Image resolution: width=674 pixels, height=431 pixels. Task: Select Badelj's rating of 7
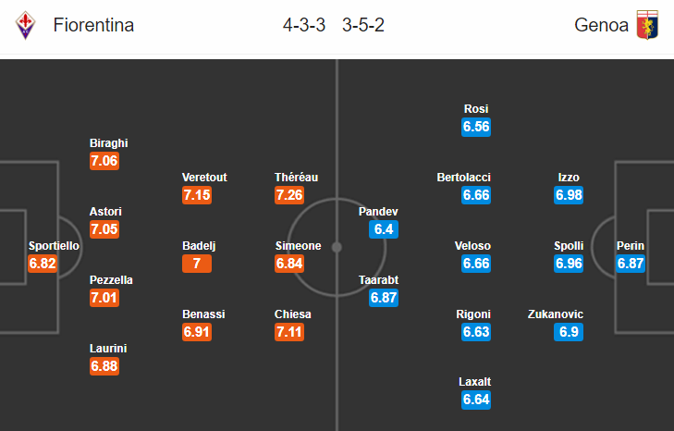click(x=197, y=264)
